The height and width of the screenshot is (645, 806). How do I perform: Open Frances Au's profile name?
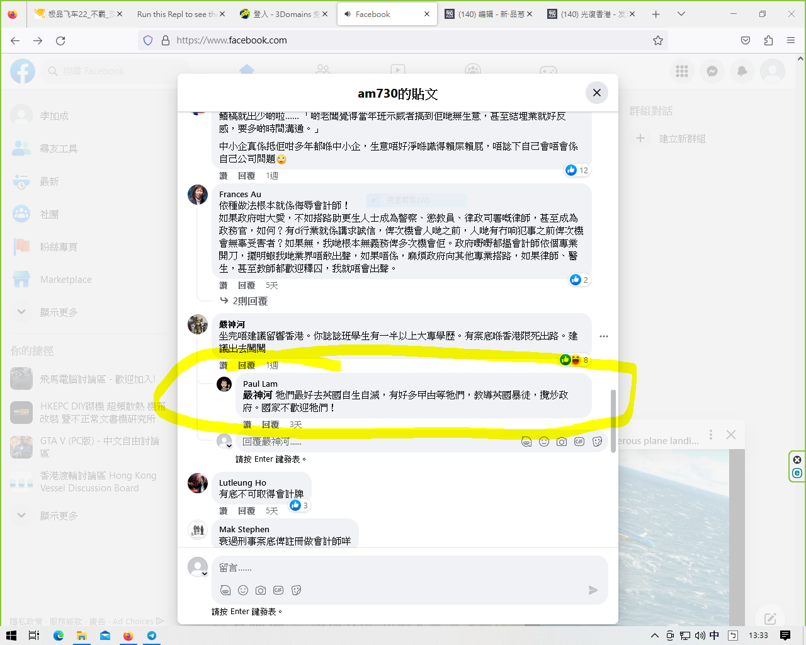pos(240,194)
